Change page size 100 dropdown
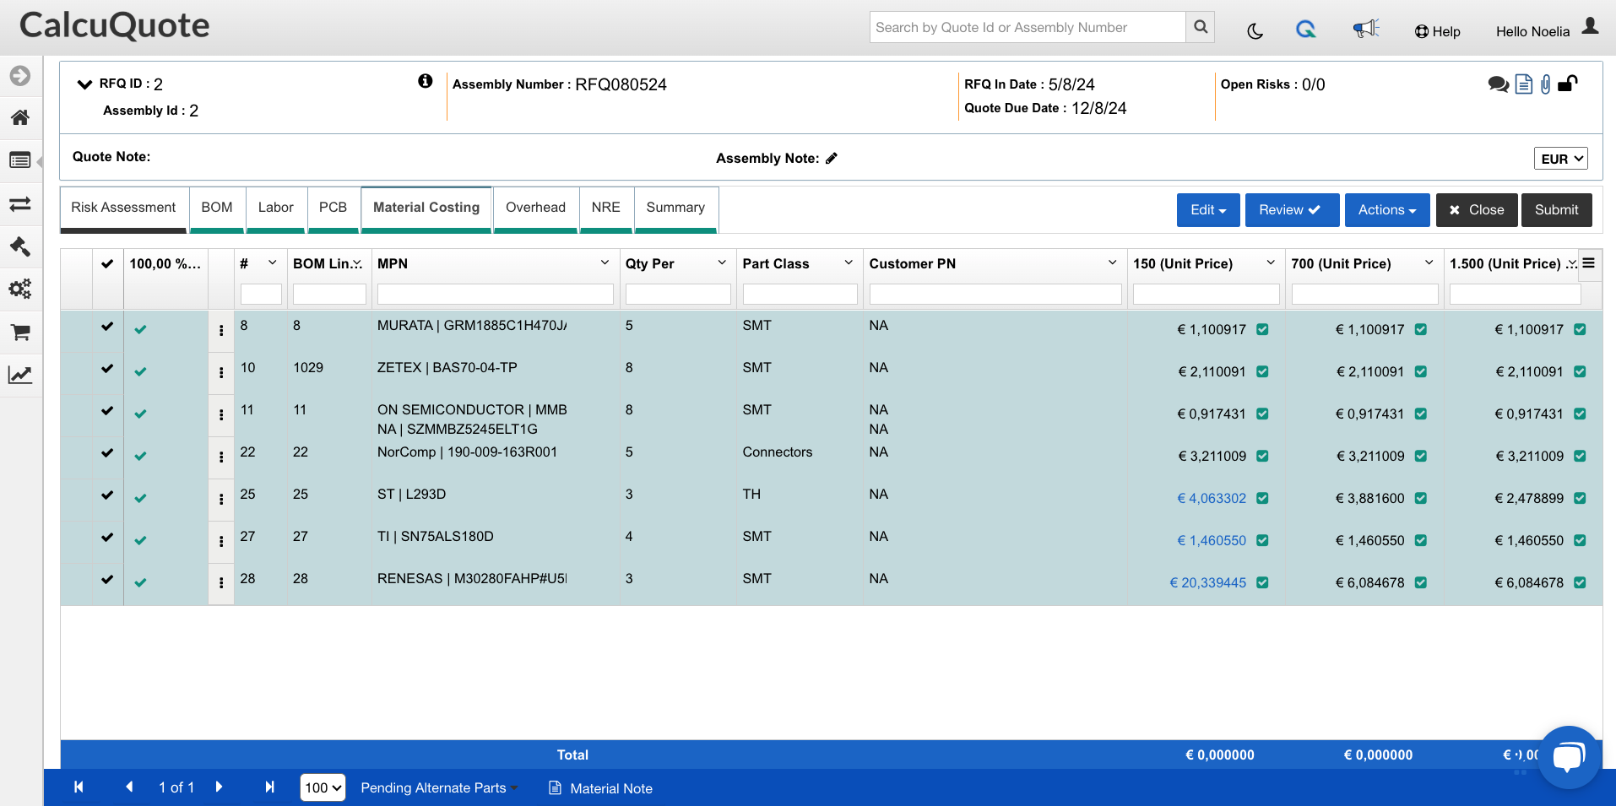 pyautogui.click(x=323, y=787)
